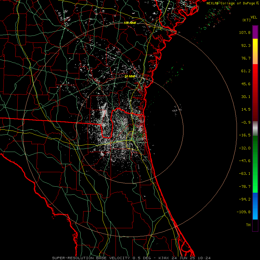
Task: Click the VEL legend title
Action: pyautogui.click(x=254, y=17)
